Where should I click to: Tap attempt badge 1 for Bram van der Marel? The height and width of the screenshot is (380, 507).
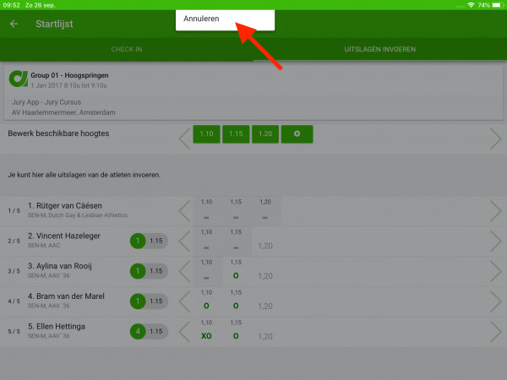tap(138, 301)
